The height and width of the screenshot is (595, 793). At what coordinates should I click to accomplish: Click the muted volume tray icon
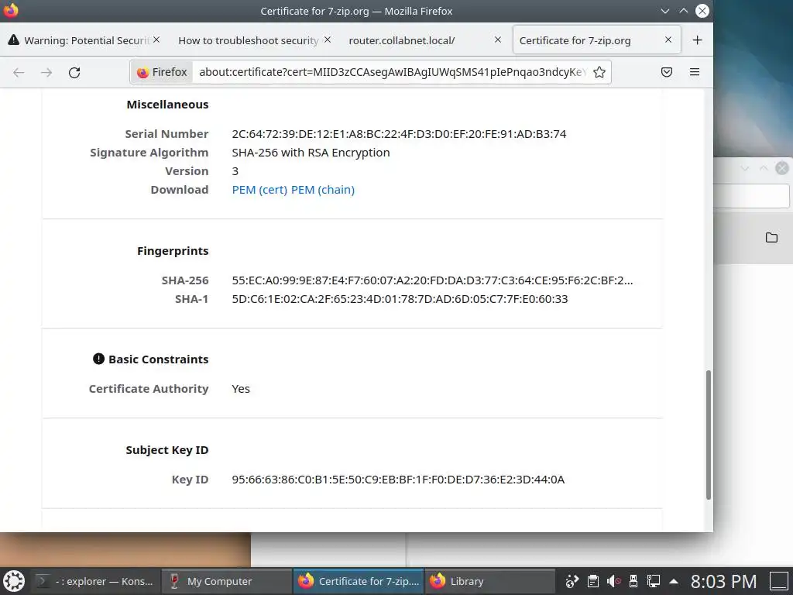[613, 581]
